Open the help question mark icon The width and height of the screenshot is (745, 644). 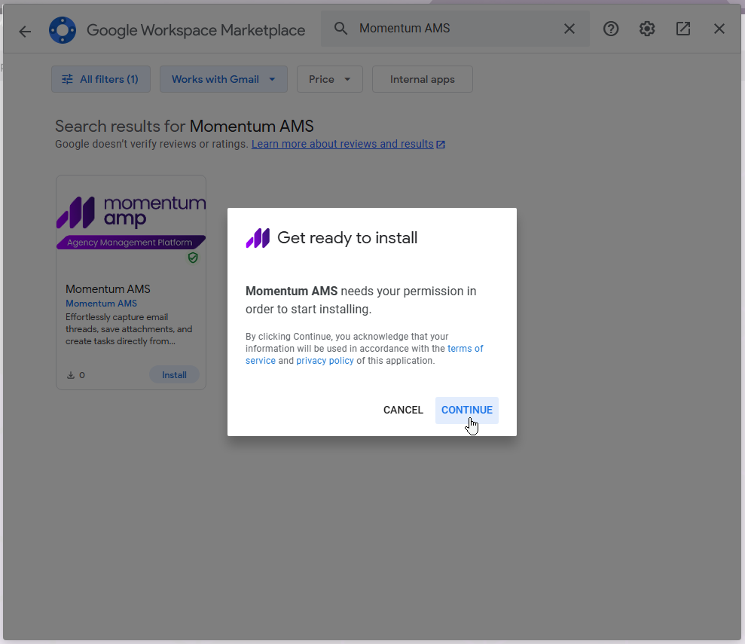pyautogui.click(x=611, y=29)
